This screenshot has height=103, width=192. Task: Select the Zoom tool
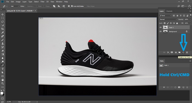(2, 84)
